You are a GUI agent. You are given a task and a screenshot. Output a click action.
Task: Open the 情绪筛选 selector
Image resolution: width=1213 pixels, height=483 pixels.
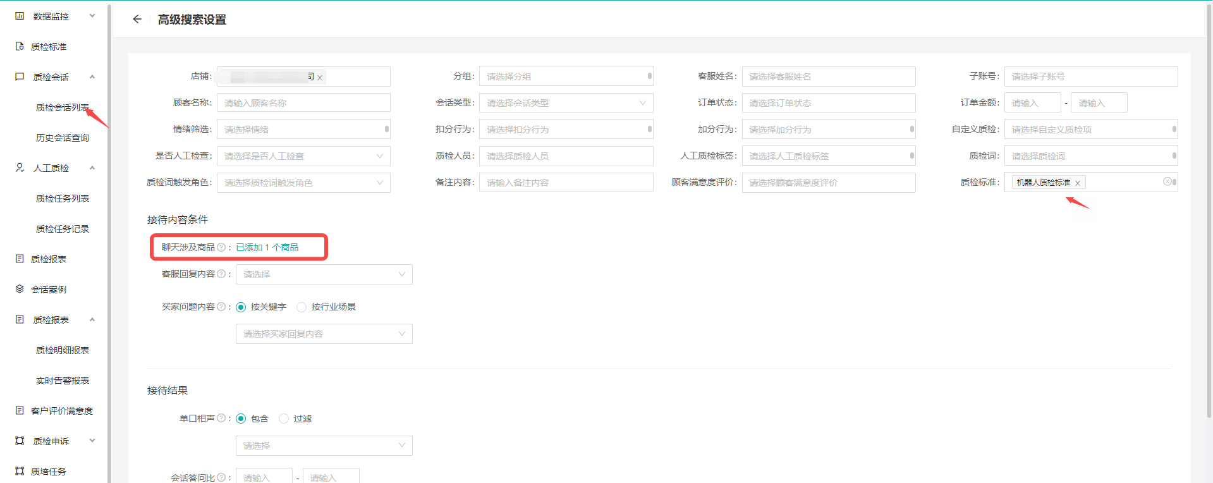303,129
